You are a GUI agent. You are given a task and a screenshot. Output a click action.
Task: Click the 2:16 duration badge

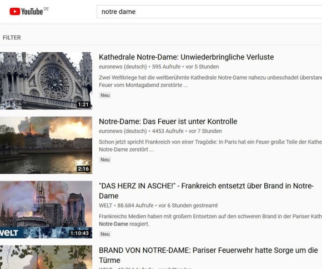click(83, 169)
